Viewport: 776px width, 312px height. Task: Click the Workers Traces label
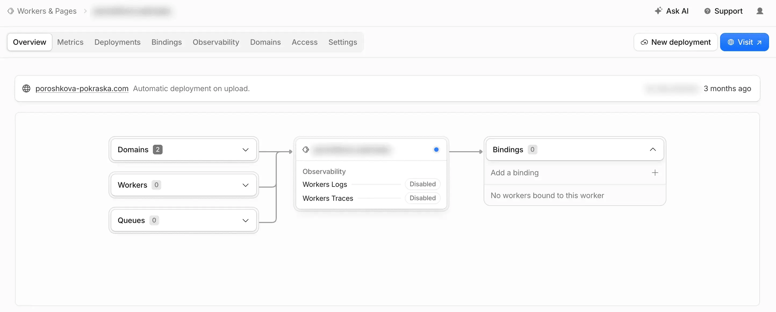(328, 198)
